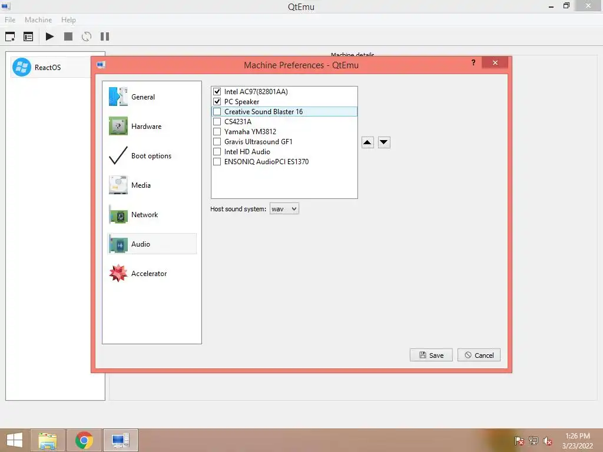
Task: Pause the machine with pause button
Action: [x=105, y=36]
